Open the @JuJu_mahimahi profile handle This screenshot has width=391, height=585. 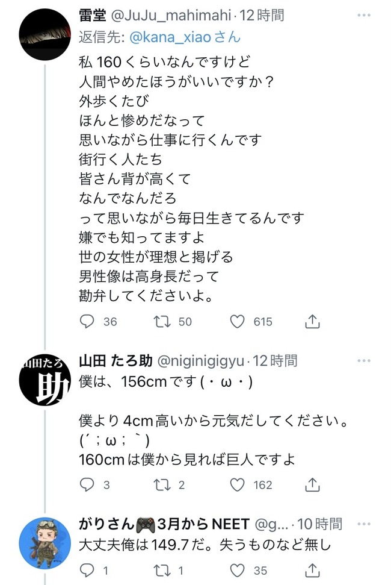coord(171,16)
